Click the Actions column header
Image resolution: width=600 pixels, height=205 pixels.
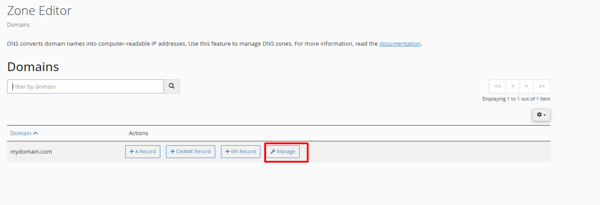(x=138, y=133)
